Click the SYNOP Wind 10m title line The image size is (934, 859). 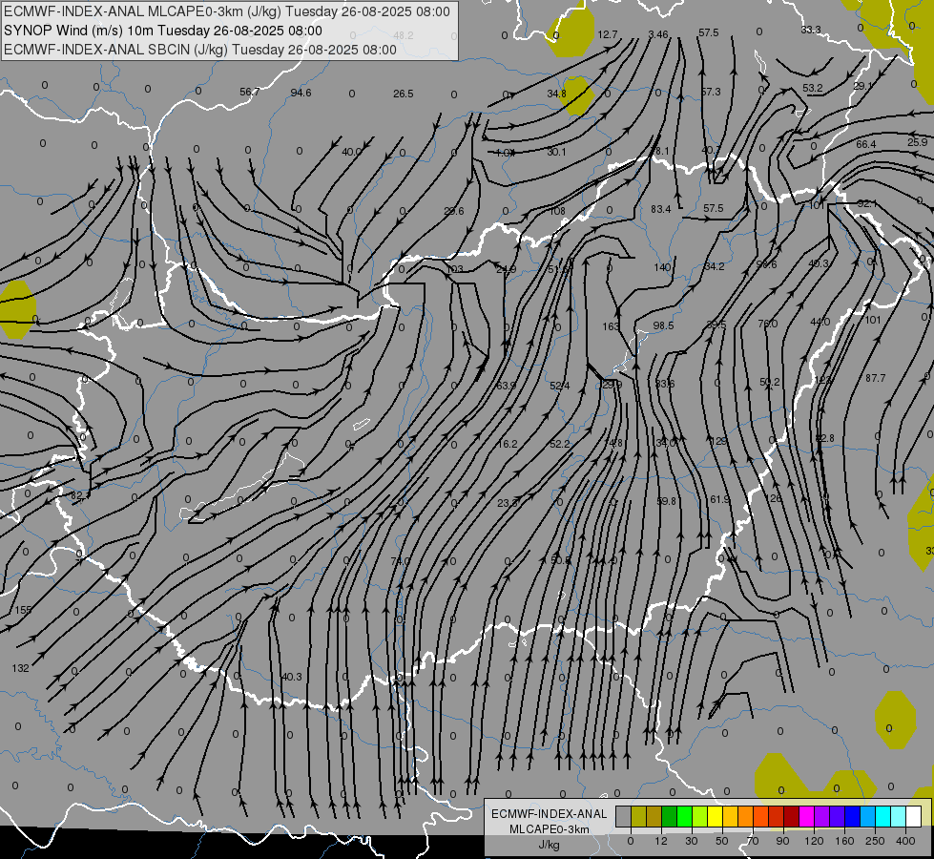point(162,31)
